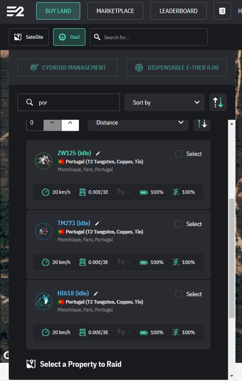The width and height of the screenshot is (242, 381).
Task: Click the cydroid search field containing 'por'
Action: (x=68, y=102)
